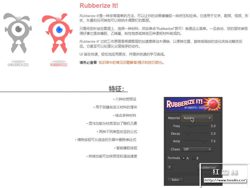Open the Chaos dropdown set to Off
Image resolution: width=250 pixels, height=188 pixels.
point(197,149)
